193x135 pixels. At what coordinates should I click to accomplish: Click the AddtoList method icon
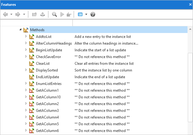32,37
